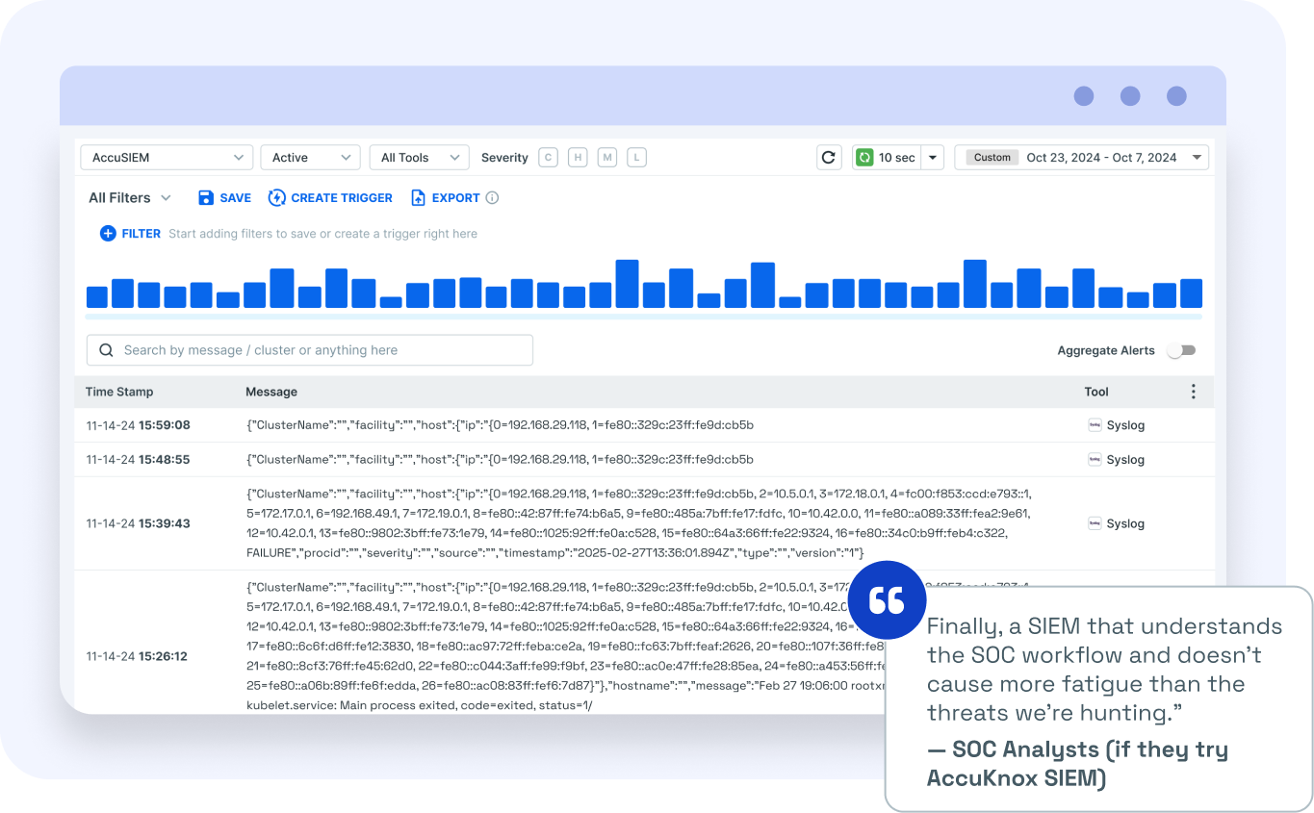Click the message text in the 15:59:08 row
This screenshot has width=1314, height=813.
pos(500,425)
